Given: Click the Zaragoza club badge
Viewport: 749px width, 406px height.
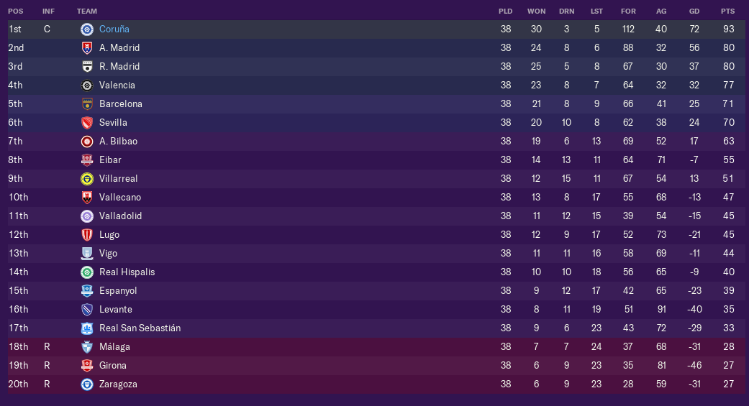Looking at the screenshot, I should [87, 384].
